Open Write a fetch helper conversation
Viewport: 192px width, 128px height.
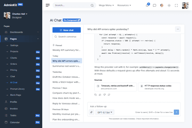tap(67, 82)
